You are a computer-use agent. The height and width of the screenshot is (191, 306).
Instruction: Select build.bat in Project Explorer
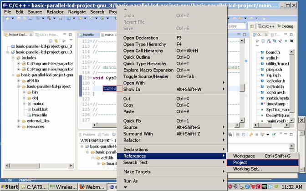click(40, 109)
